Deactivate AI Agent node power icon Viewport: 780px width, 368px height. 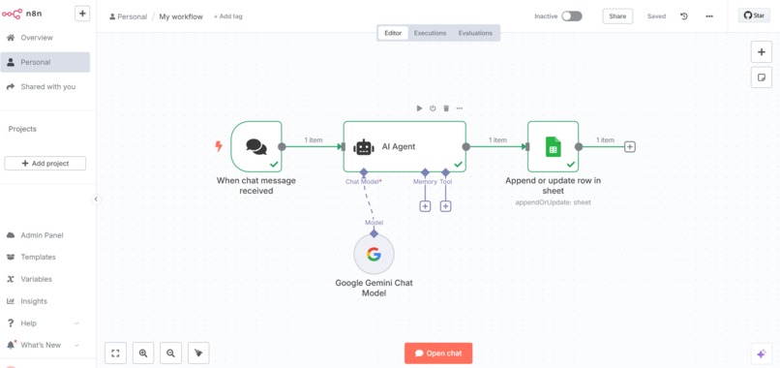point(433,108)
